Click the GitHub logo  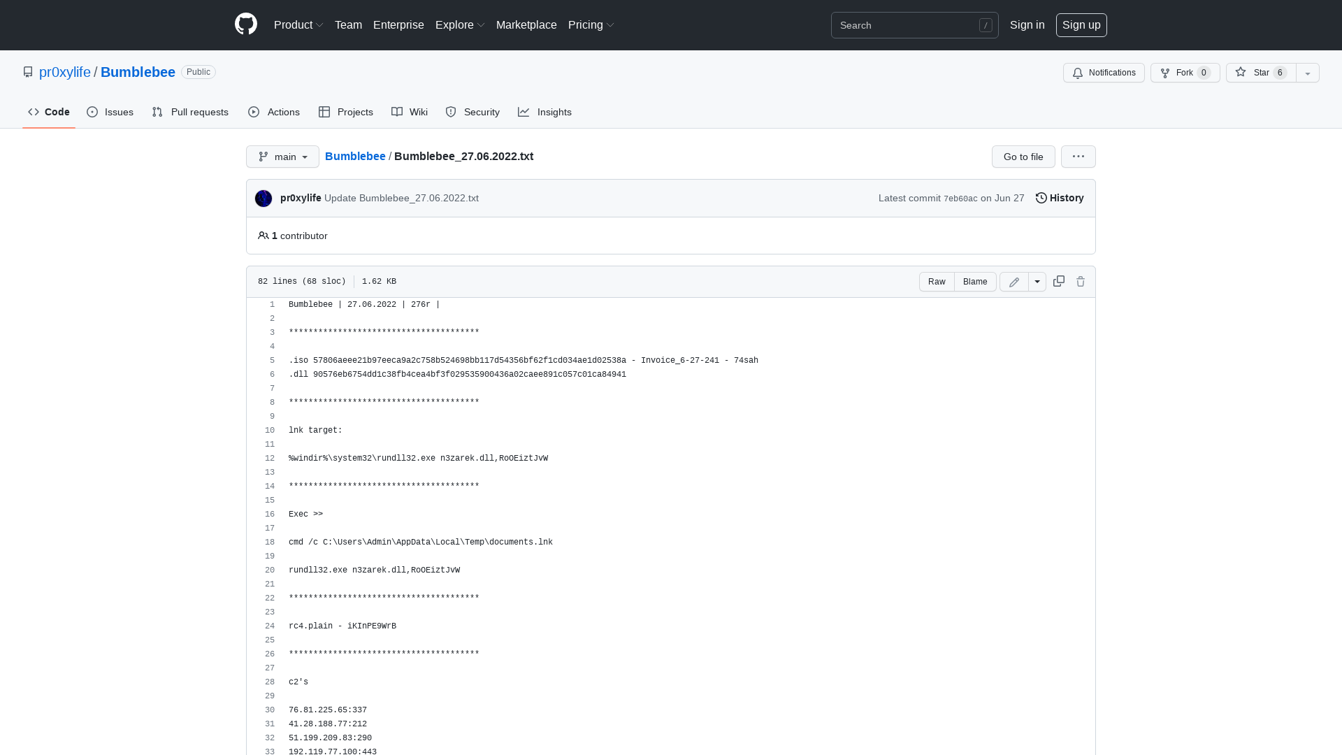pyautogui.click(x=245, y=24)
